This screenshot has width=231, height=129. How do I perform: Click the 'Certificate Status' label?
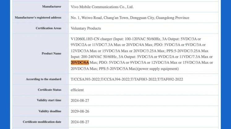(x=49, y=90)
